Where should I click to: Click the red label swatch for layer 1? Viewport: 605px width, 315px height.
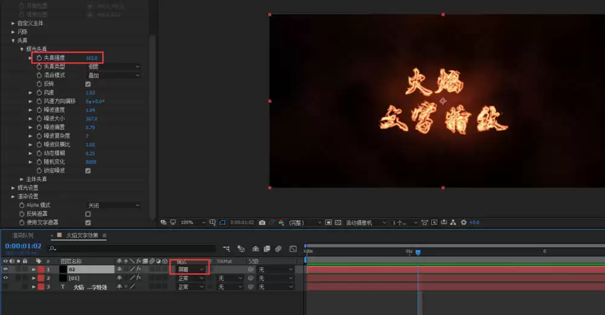click(x=41, y=269)
